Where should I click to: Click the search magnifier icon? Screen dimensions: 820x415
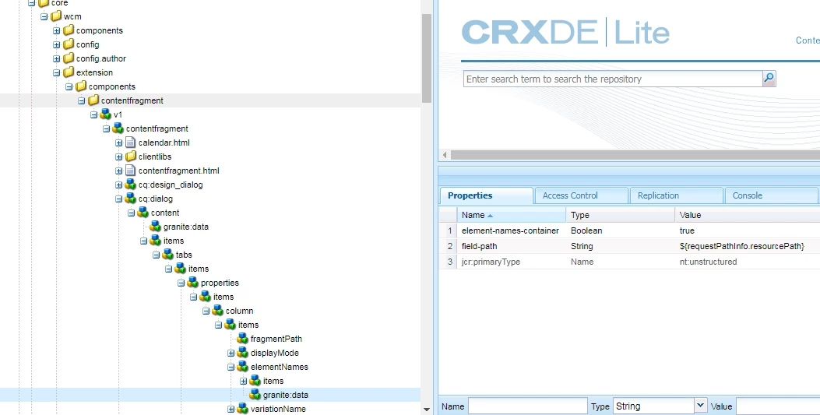(769, 79)
